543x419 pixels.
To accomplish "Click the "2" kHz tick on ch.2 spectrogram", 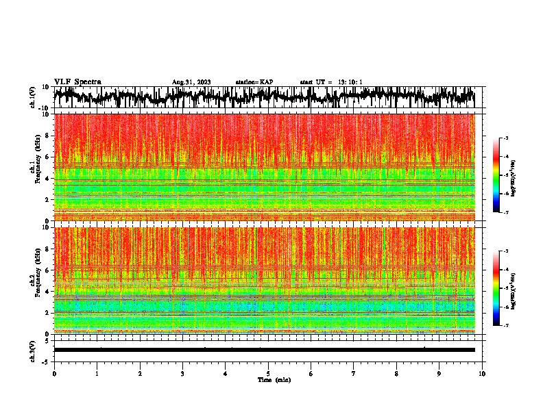I will (48, 313).
